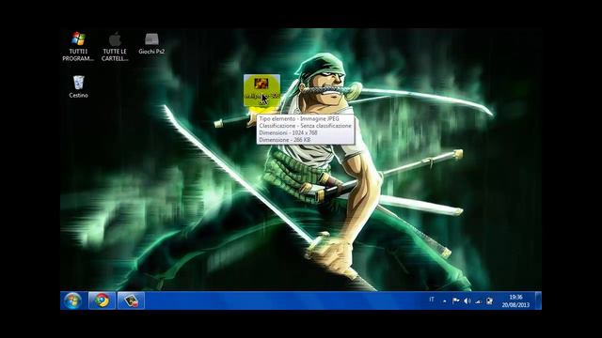This screenshot has width=602, height=338.
Task: Open the Action Center flag icon
Action: [455, 301]
